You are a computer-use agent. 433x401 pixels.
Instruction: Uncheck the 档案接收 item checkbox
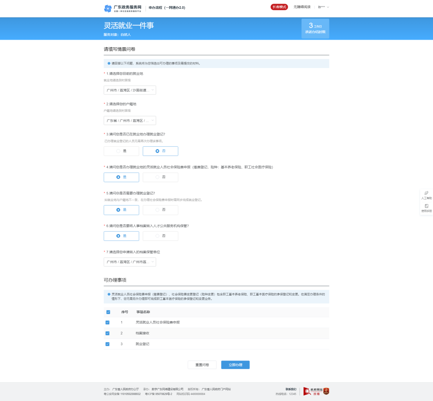click(x=107, y=333)
